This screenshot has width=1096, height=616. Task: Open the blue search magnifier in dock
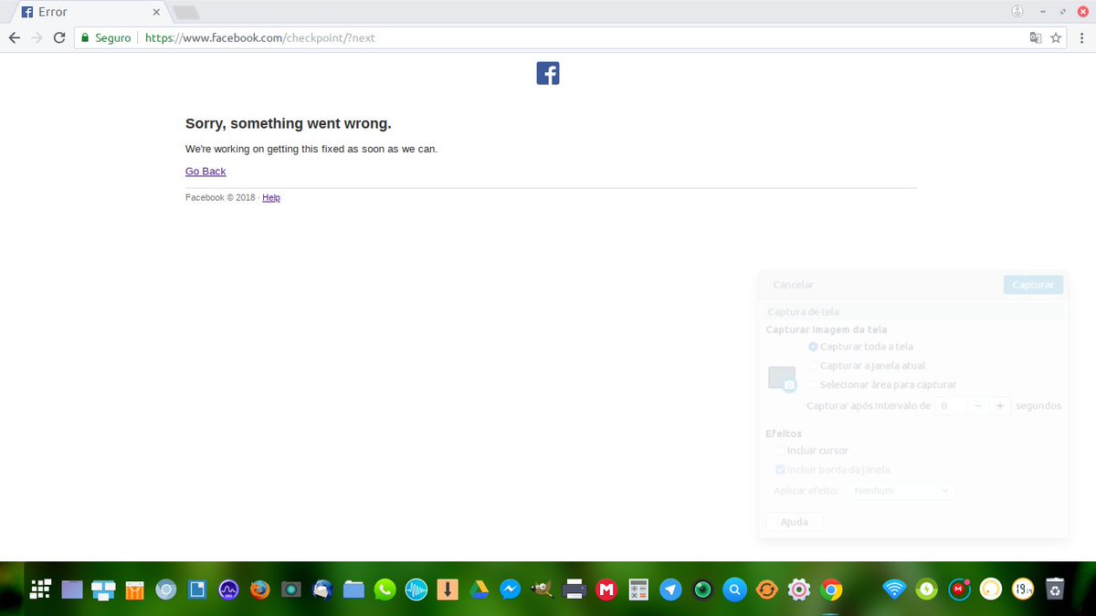pos(734,590)
